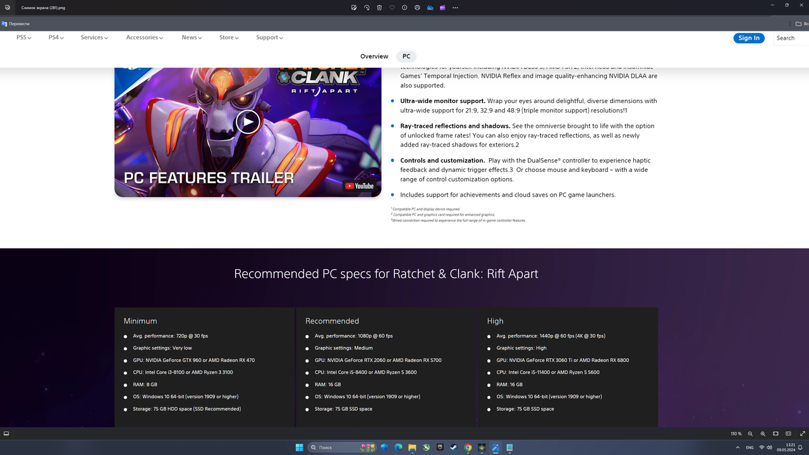Play the PC Features Trailer video
This screenshot has width=809, height=455.
(x=248, y=122)
